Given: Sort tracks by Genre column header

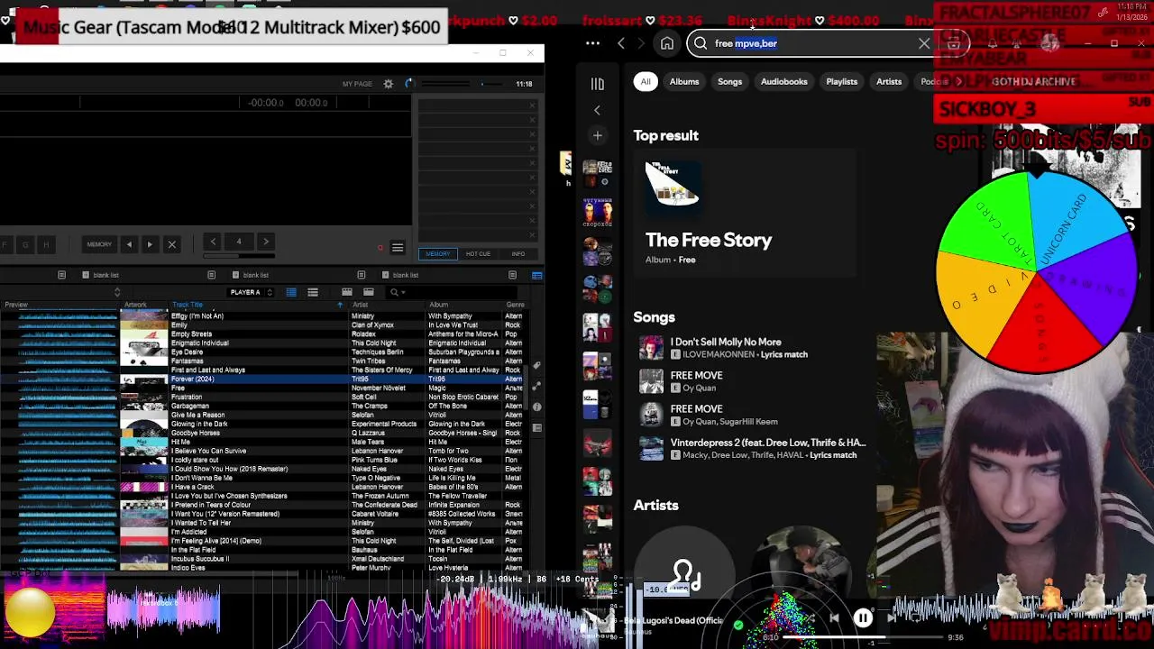Looking at the screenshot, I should coord(515,305).
